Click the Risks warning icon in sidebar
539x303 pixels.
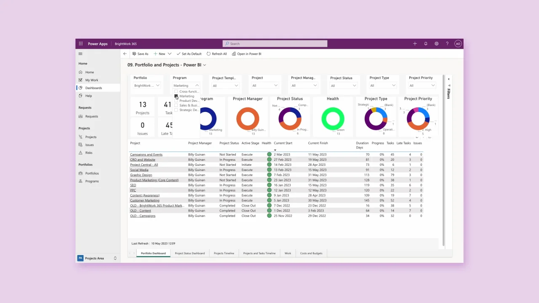81,153
